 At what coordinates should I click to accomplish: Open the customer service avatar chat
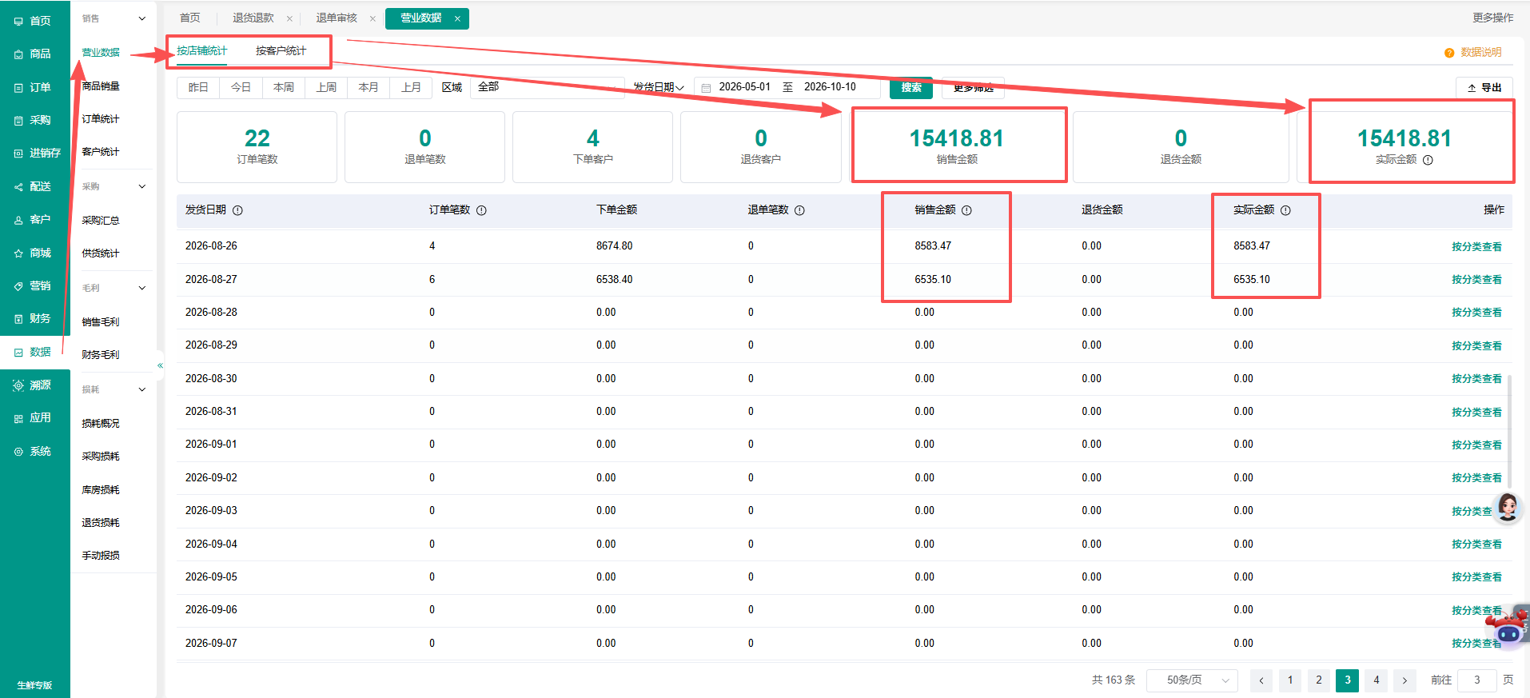[x=1508, y=507]
